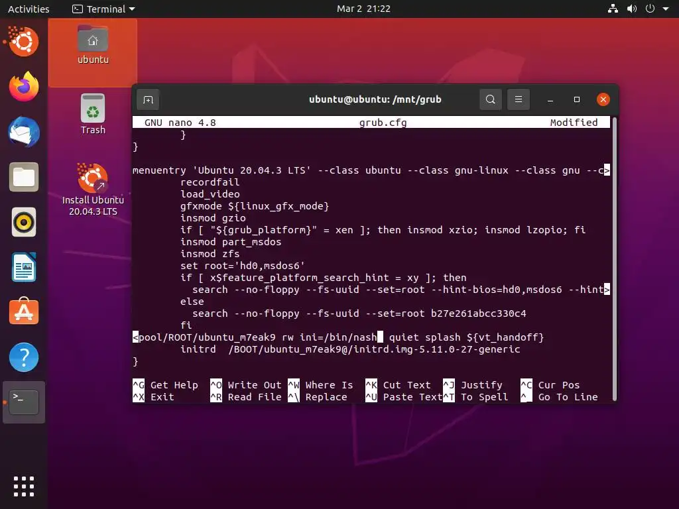Open the new tab button in terminal header
The image size is (679, 509).
tap(148, 100)
